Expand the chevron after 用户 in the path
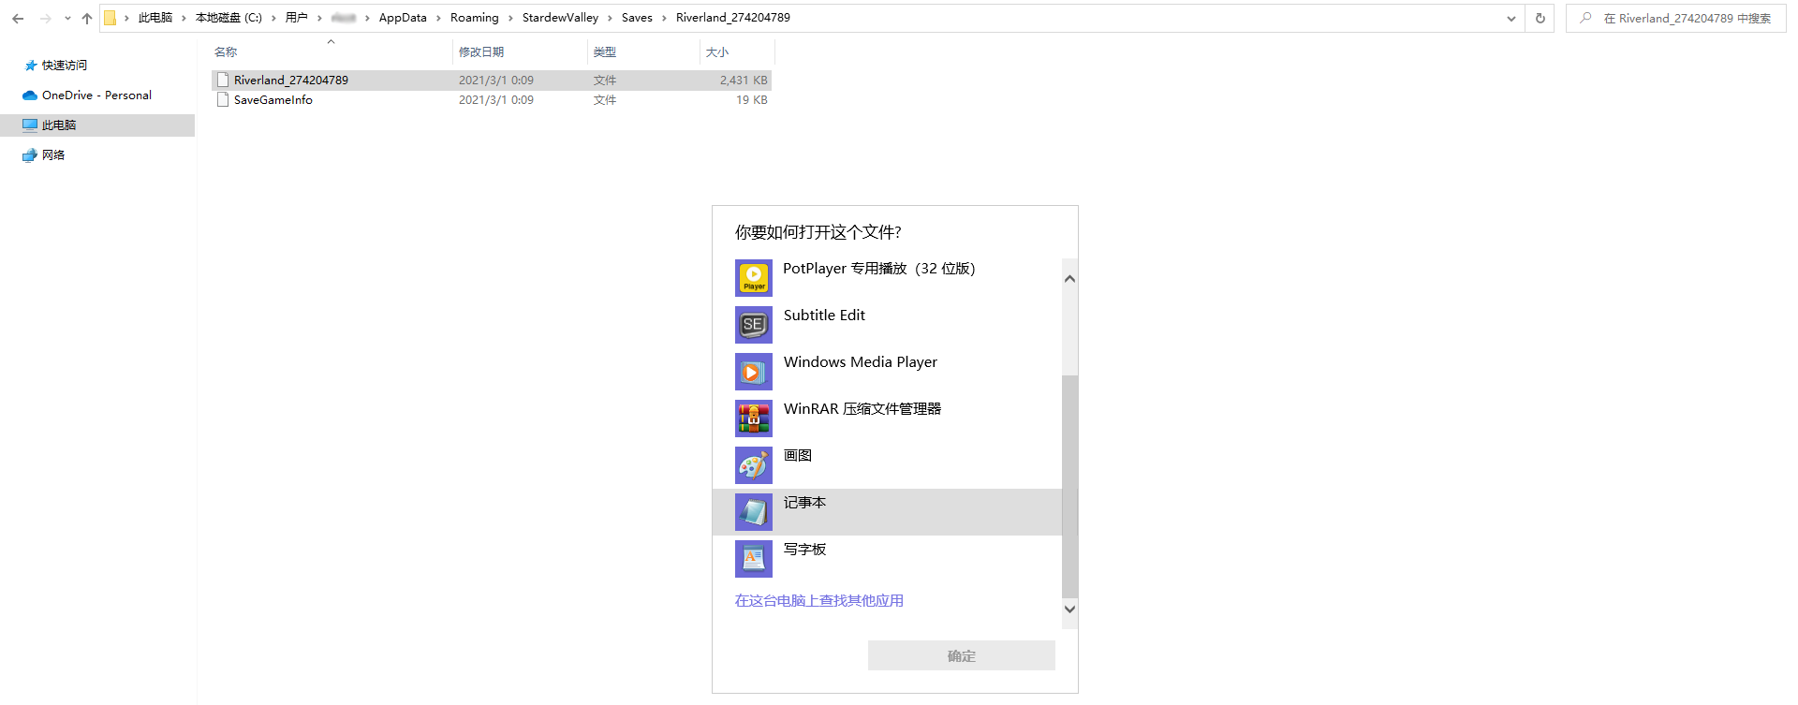 [x=319, y=18]
